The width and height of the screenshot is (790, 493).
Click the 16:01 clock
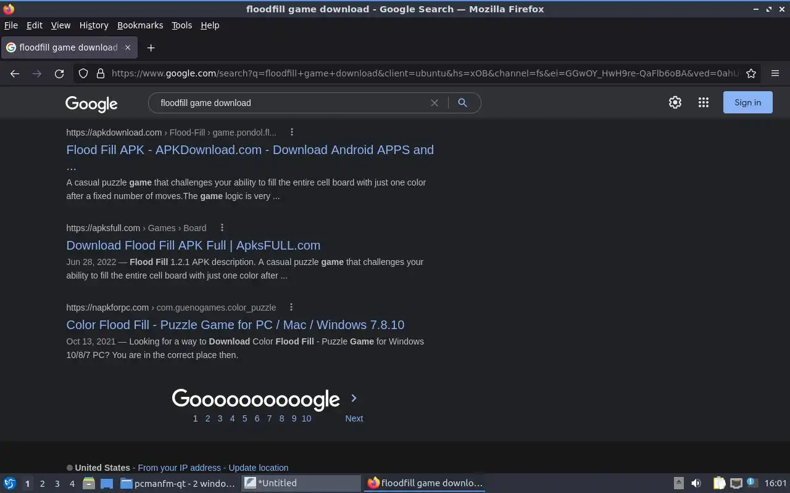(775, 483)
